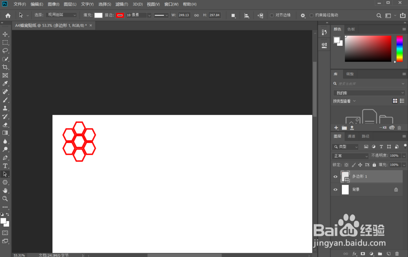Click the W width field
408x257 pixels.
coord(184,15)
